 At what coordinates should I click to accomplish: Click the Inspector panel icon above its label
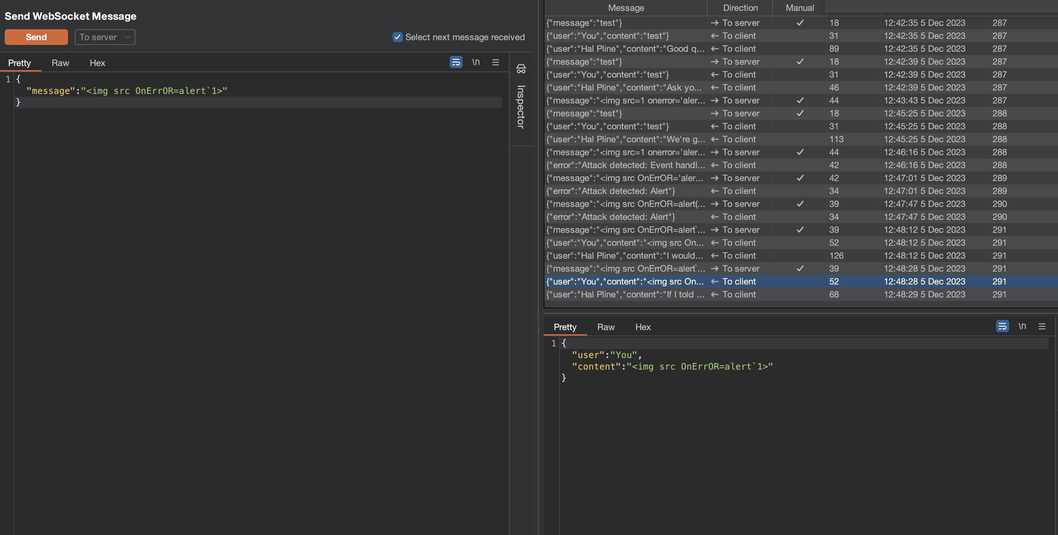pos(521,69)
